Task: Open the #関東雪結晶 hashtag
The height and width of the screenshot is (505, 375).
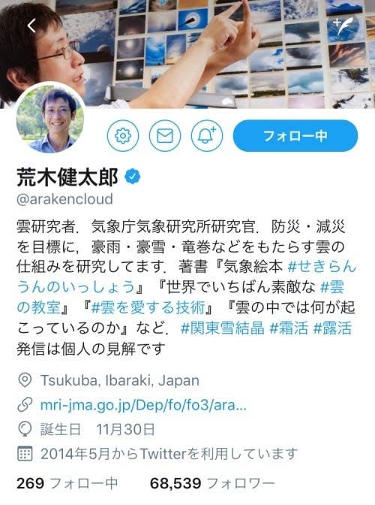Action: [223, 328]
